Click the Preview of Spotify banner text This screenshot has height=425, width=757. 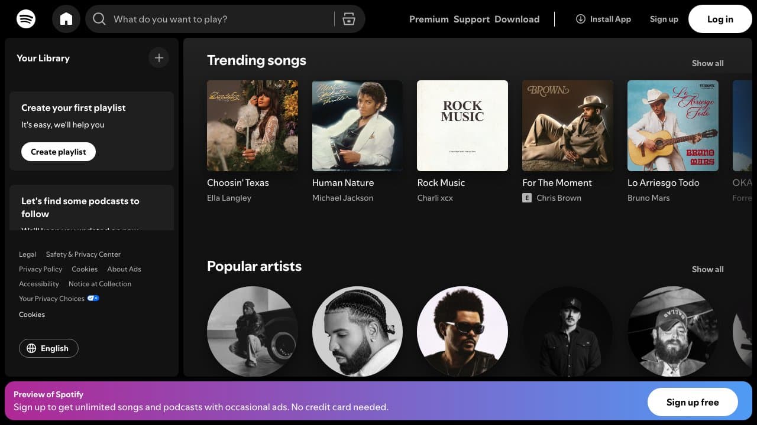point(48,394)
